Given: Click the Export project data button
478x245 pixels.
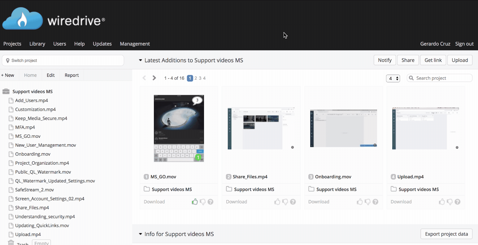Looking at the screenshot, I should click(x=446, y=234).
